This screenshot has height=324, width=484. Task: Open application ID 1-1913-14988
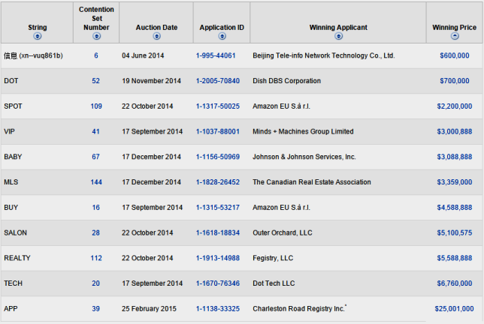pyautogui.click(x=218, y=258)
